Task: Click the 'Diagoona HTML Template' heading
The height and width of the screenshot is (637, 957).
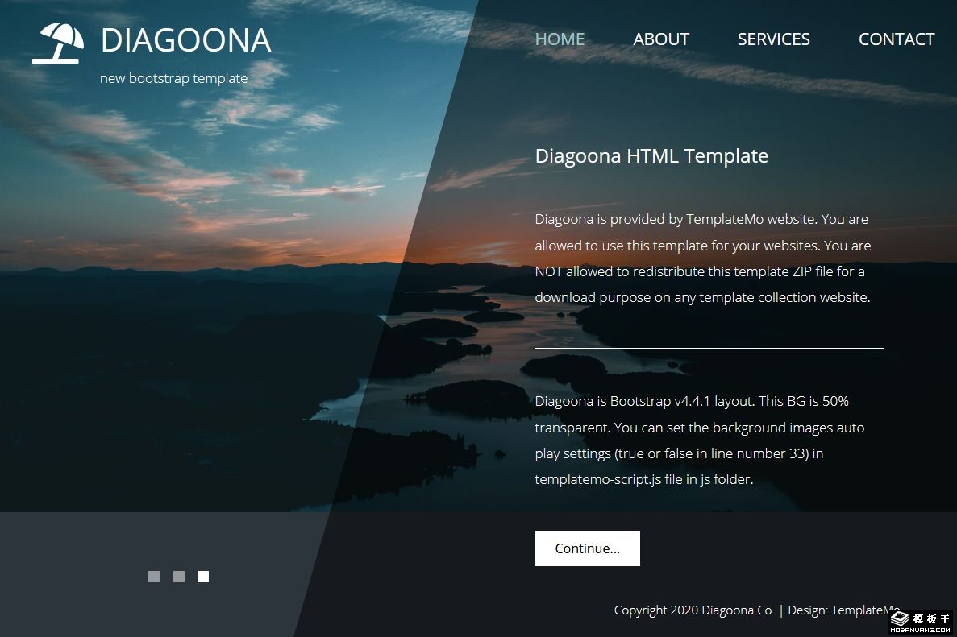Action: click(x=651, y=156)
